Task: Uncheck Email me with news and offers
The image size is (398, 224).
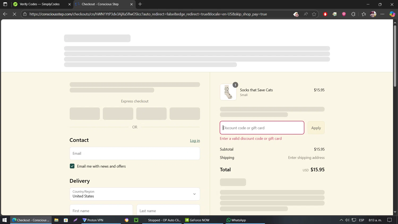Action: (72, 166)
